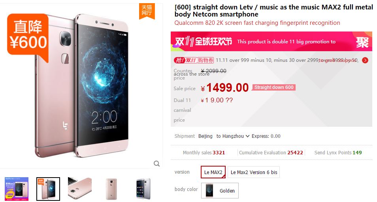Choose the Golden body color swatch

(220, 191)
